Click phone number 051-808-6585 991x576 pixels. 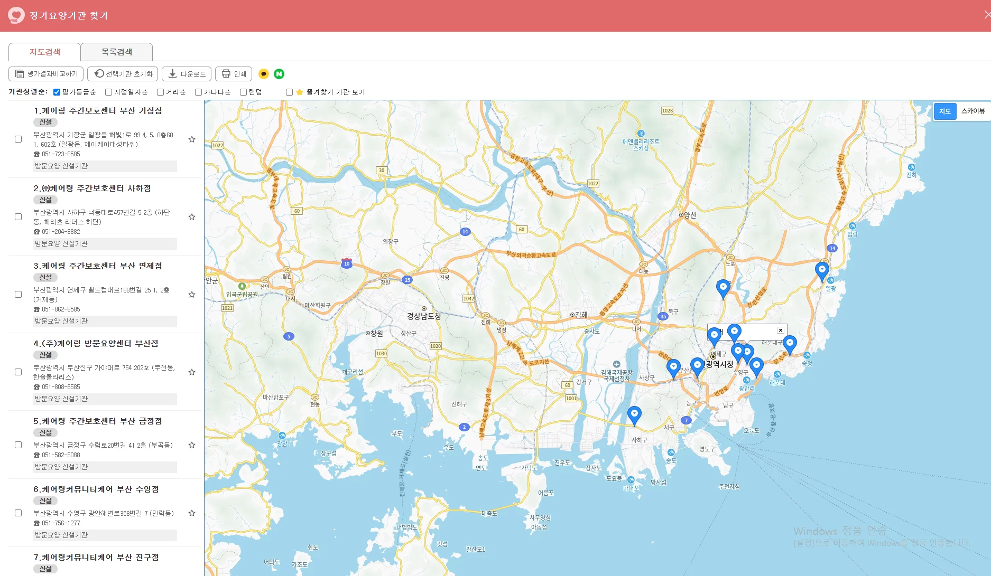point(61,387)
